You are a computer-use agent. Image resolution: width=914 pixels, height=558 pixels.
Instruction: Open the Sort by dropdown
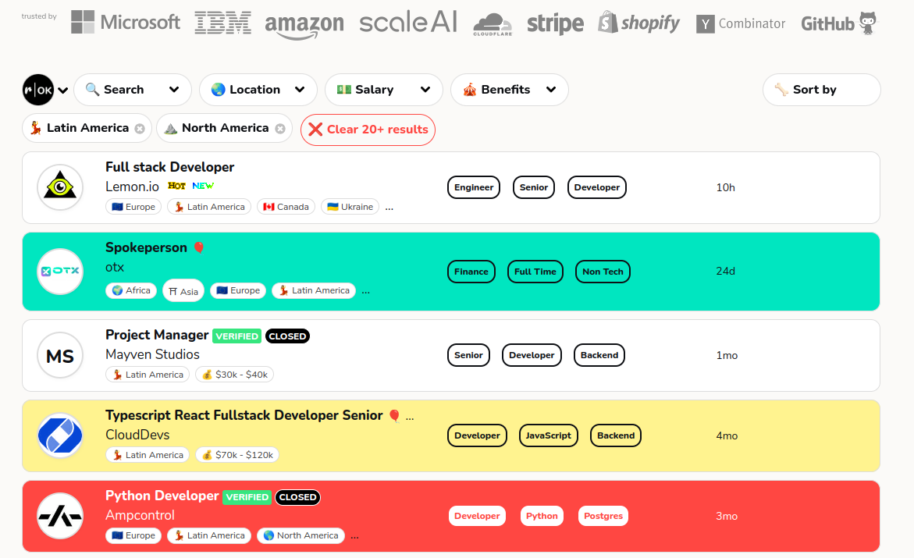(821, 90)
